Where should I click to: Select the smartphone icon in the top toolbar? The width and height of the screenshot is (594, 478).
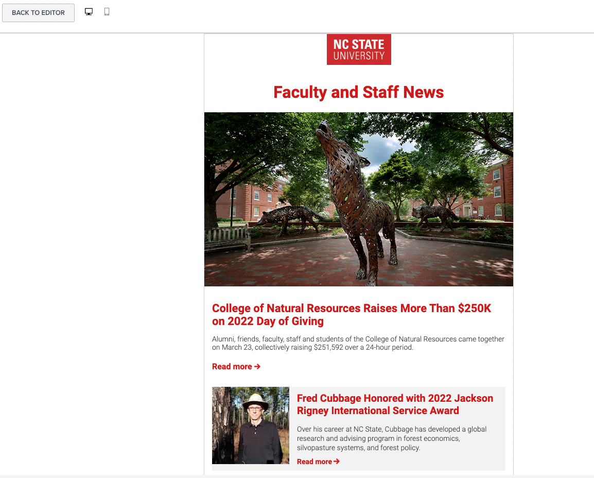click(107, 11)
